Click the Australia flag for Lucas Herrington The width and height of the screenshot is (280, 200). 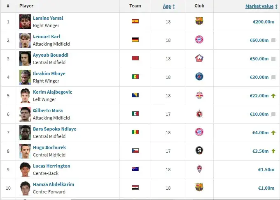(x=135, y=169)
